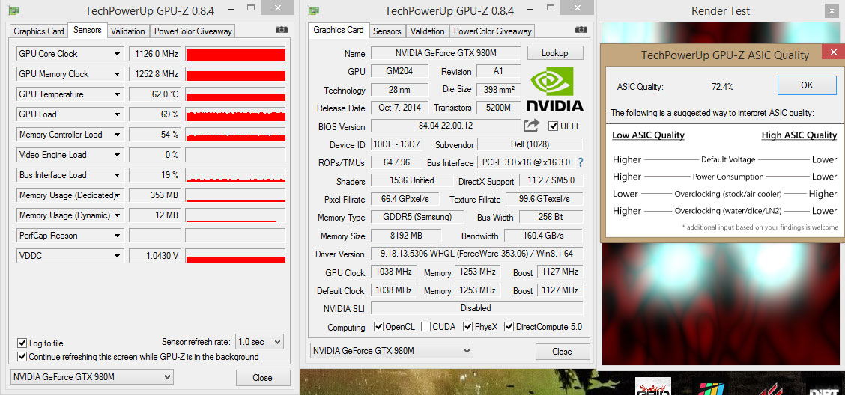The height and width of the screenshot is (395, 845).
Task: Switch to Sensors tab in Graphics Card window
Action: (x=387, y=31)
